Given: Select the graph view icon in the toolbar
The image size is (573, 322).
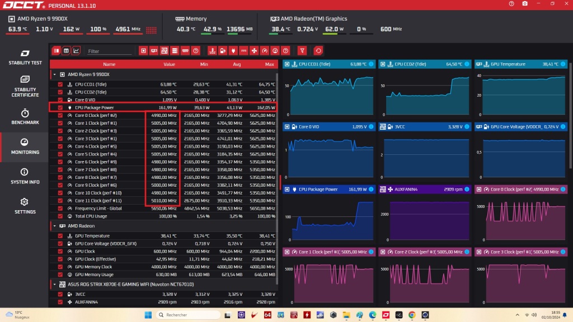Looking at the screenshot, I should [75, 50].
